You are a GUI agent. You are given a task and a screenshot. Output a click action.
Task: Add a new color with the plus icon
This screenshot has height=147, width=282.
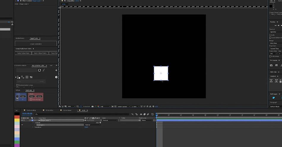[56, 70]
